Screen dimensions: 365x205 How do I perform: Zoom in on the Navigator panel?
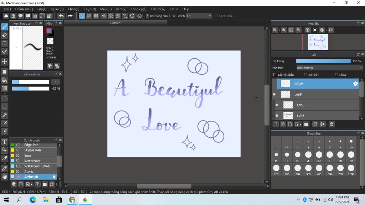(284, 30)
